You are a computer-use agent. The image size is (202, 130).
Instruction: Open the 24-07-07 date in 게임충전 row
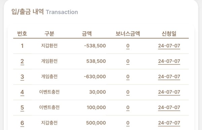169,77
